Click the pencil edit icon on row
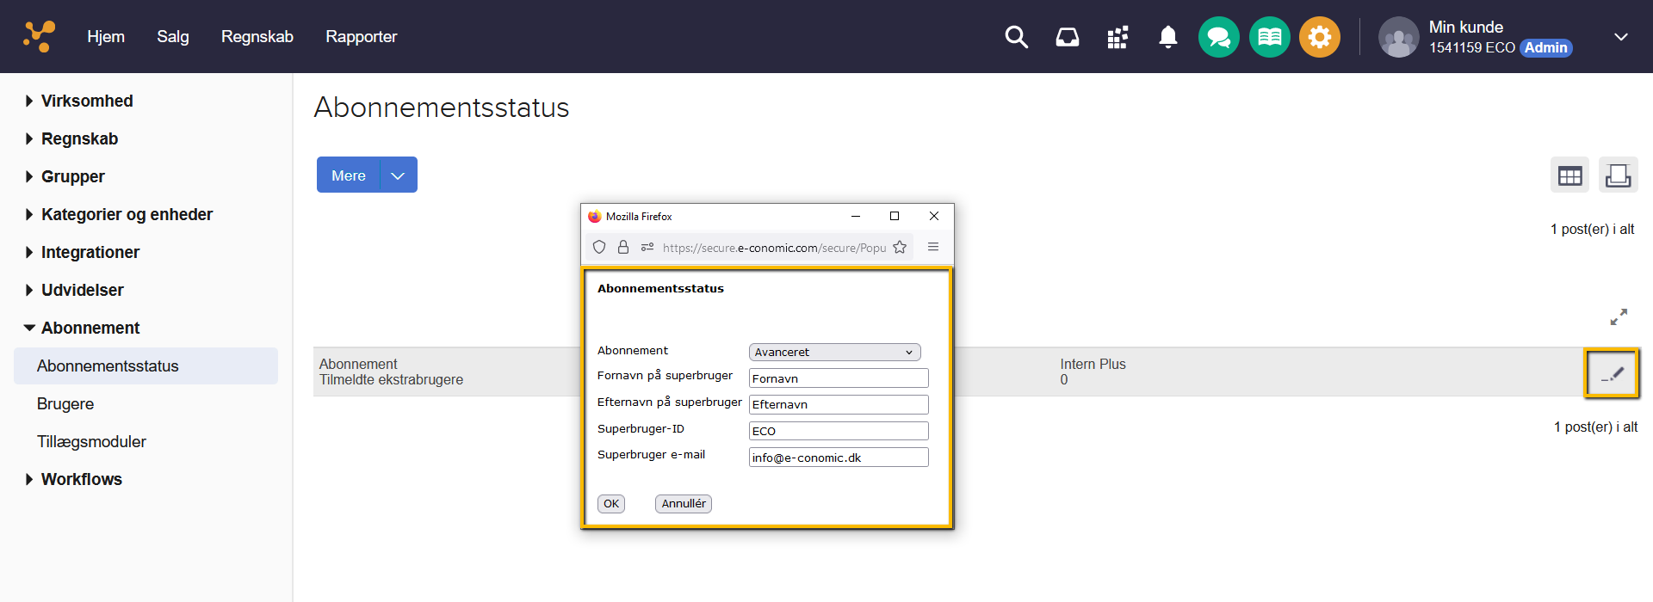 tap(1612, 373)
